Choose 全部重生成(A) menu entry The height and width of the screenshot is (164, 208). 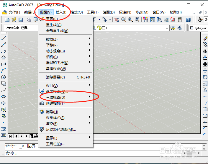(66, 31)
